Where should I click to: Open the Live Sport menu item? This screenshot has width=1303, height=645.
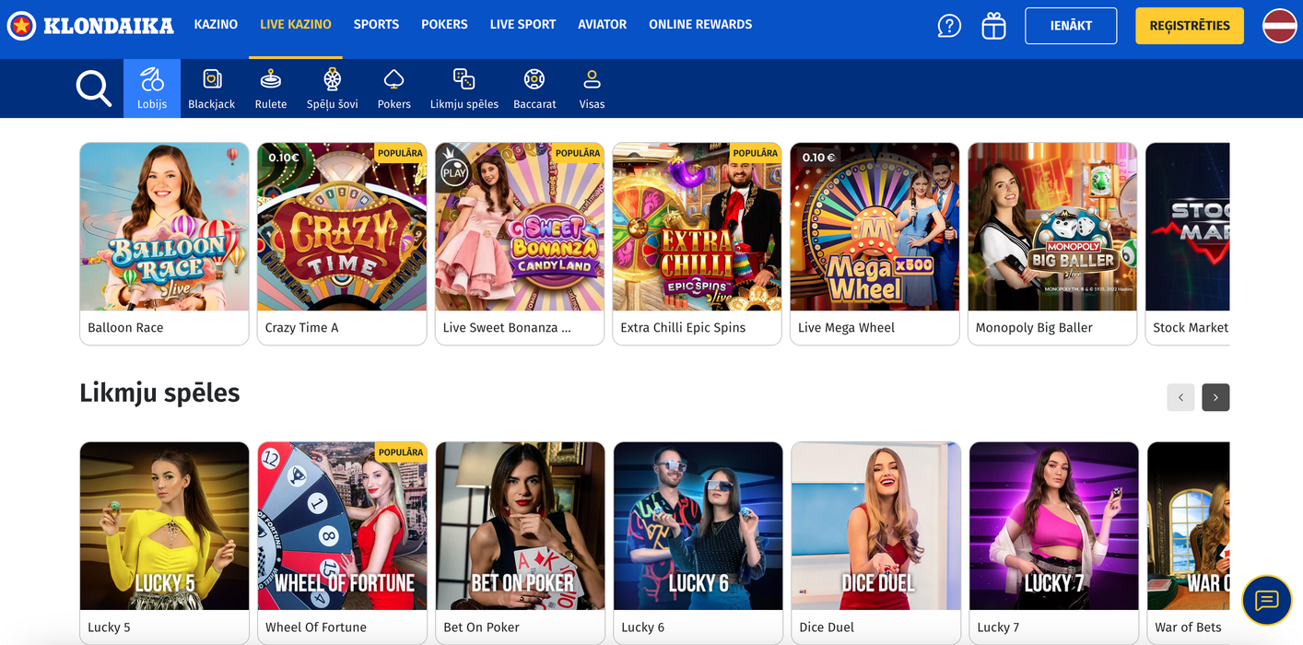522,25
